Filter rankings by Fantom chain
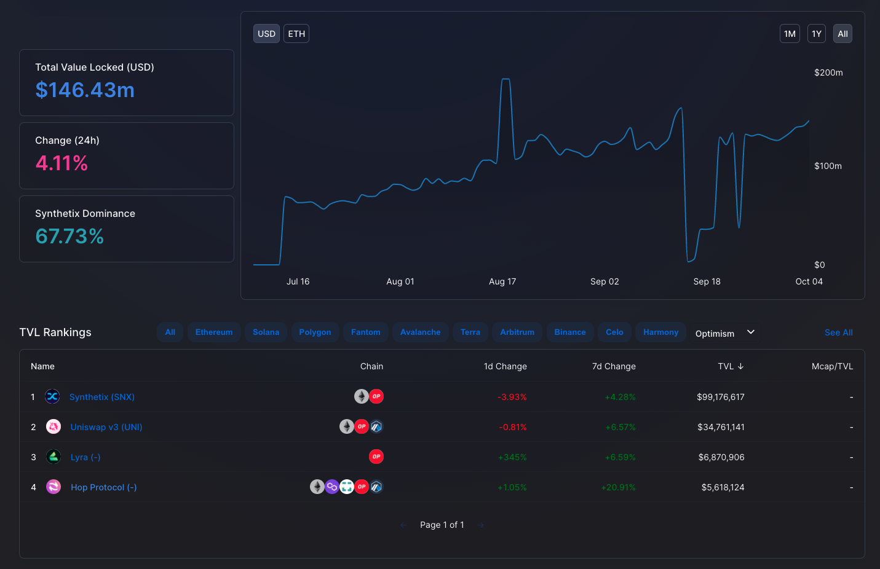This screenshot has height=569, width=880. point(366,332)
